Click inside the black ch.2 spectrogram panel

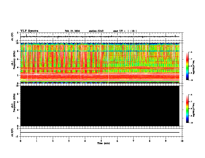coord(100,106)
